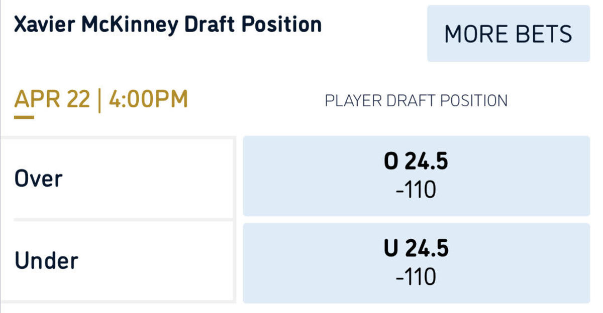603x313 pixels.
Task: Tap the -110 odds under O 24.5
Action: [416, 191]
